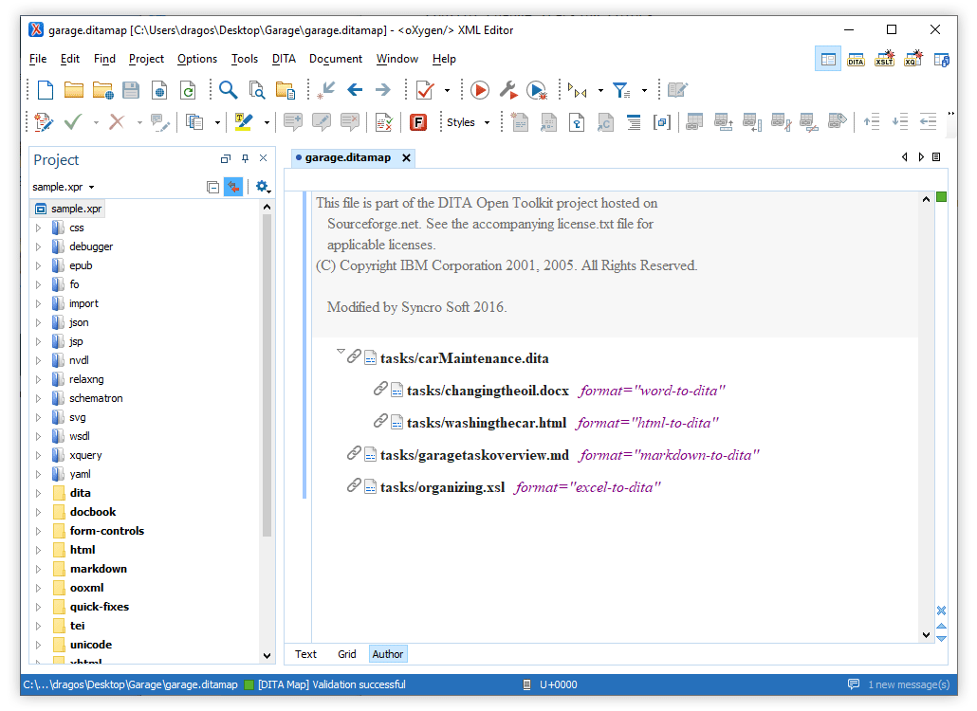Configure transformation scenarios with the wrench icon
This screenshot has height=711, width=977.
(508, 90)
